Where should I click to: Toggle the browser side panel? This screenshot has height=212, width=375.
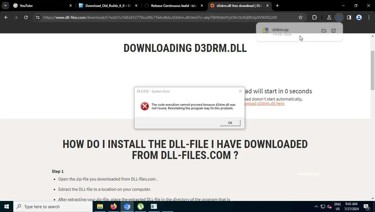pyautogui.click(x=349, y=17)
